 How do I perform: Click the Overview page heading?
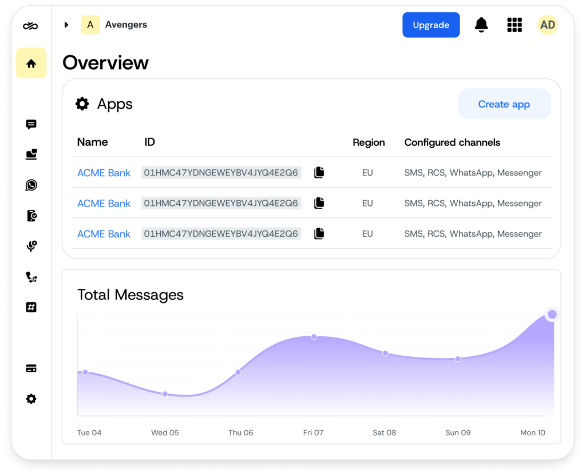pos(105,62)
